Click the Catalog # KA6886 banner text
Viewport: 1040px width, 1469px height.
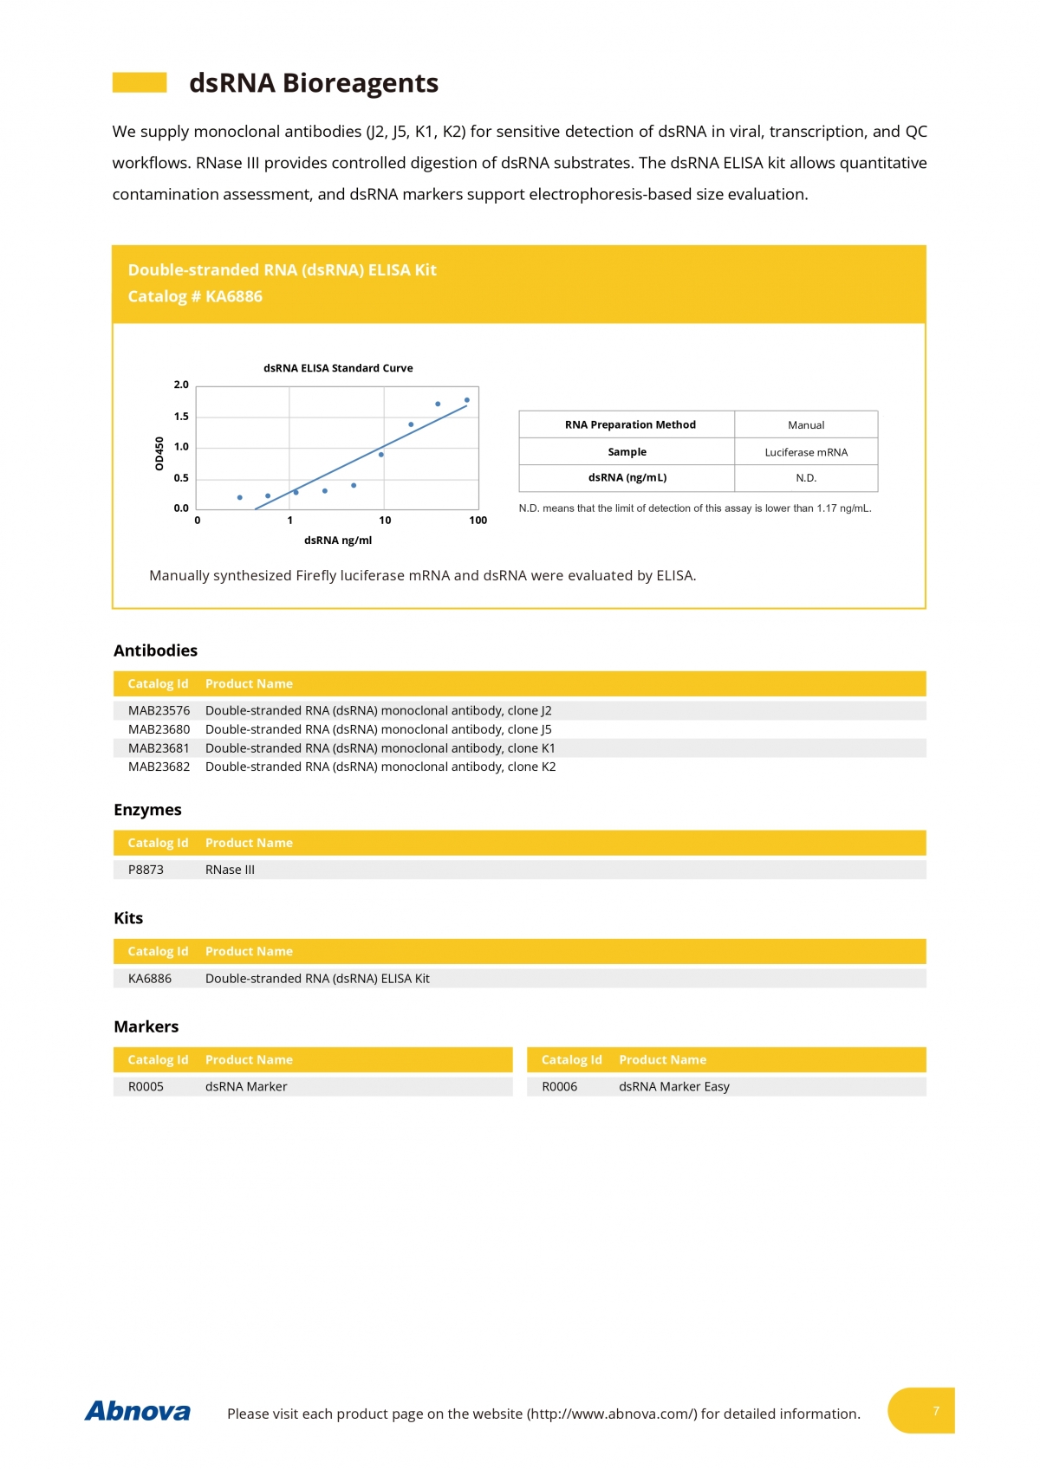click(195, 296)
